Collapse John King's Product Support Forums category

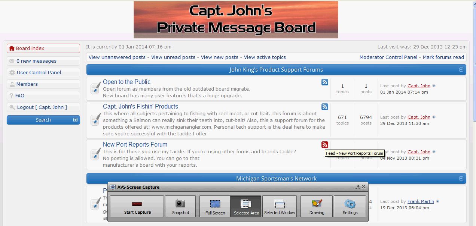pyautogui.click(x=461, y=70)
